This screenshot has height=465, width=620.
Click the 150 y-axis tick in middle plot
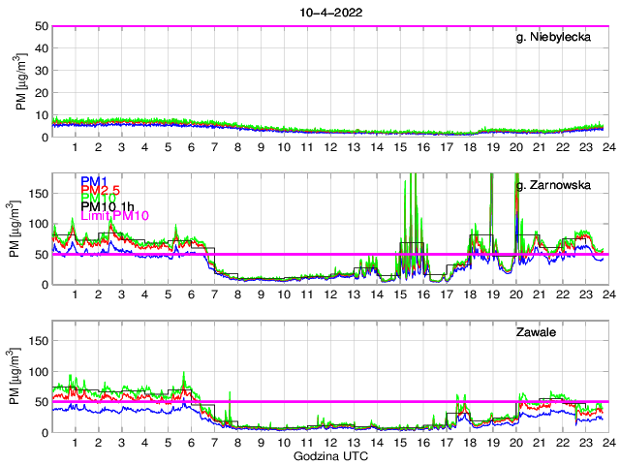(x=39, y=193)
